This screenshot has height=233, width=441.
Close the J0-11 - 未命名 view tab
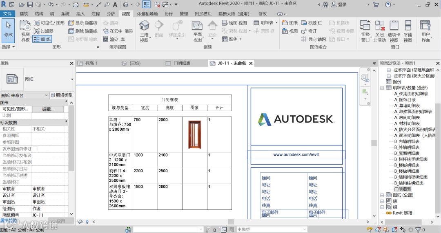click(x=251, y=64)
